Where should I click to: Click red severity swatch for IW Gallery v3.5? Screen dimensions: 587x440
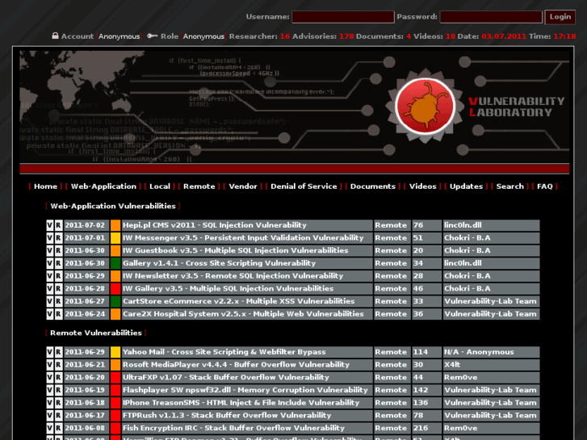pos(115,289)
